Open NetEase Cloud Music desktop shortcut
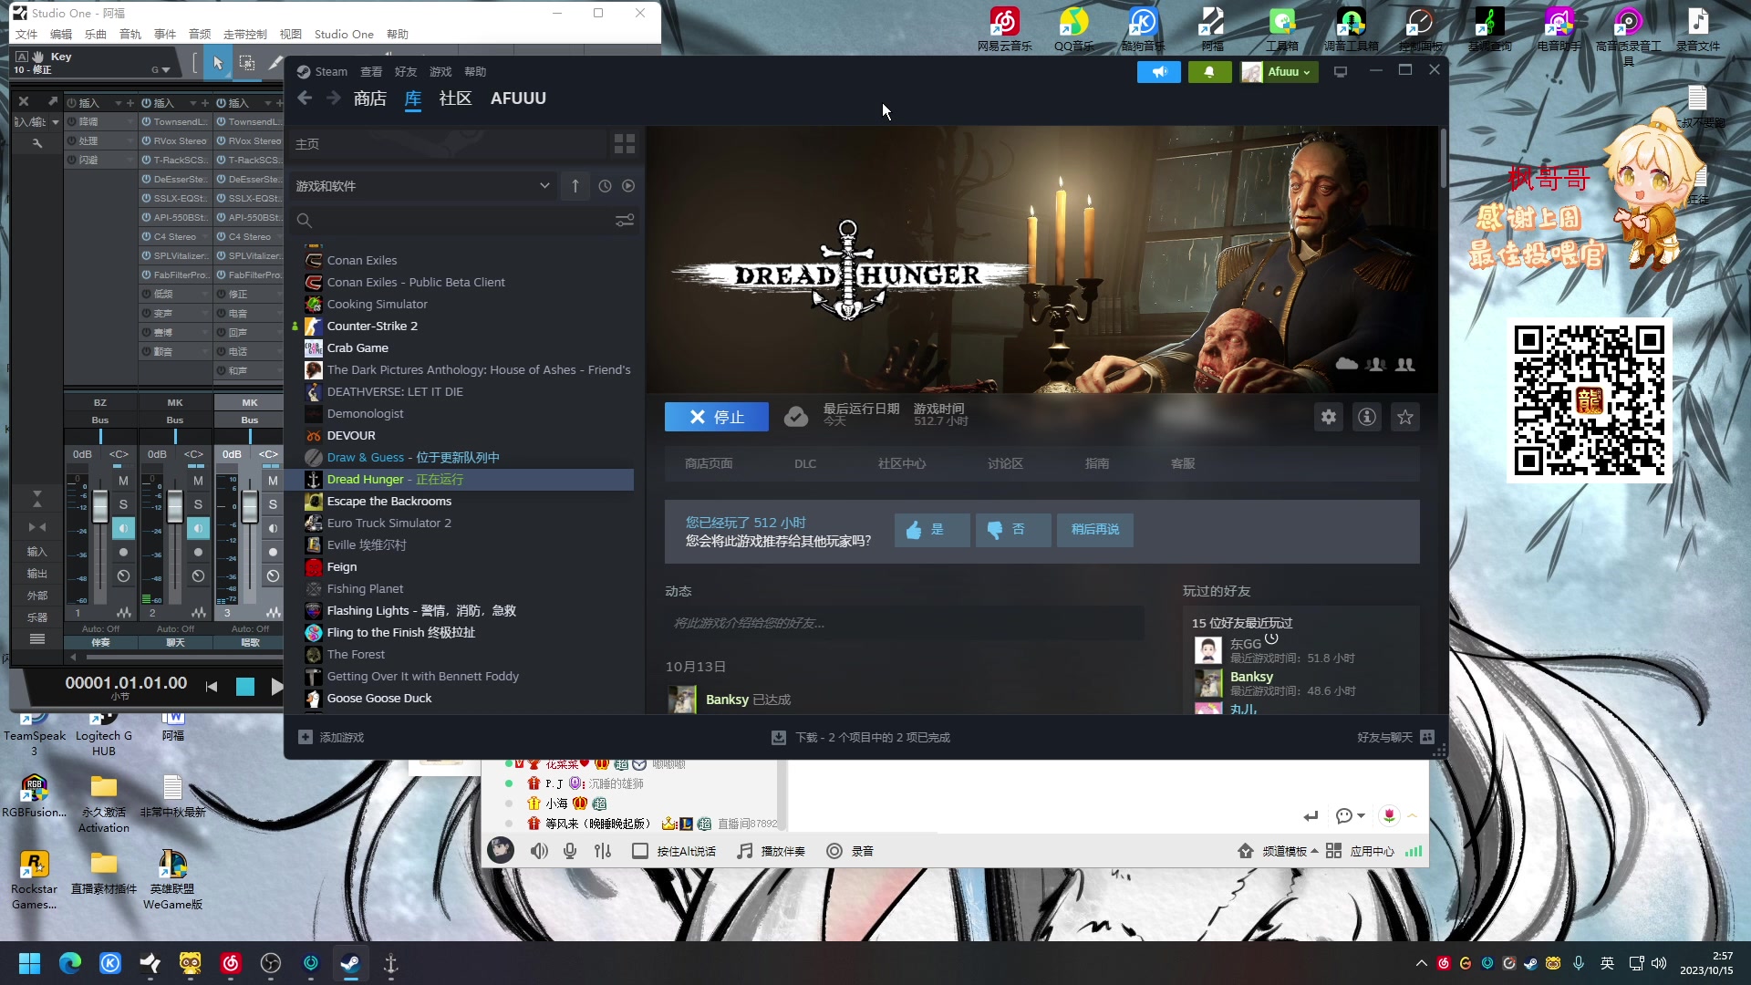1751x985 pixels. [1005, 29]
